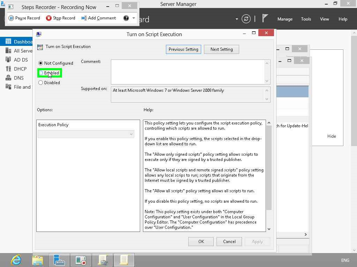
Task: Stop Record in Steps Recorder
Action: [61, 18]
